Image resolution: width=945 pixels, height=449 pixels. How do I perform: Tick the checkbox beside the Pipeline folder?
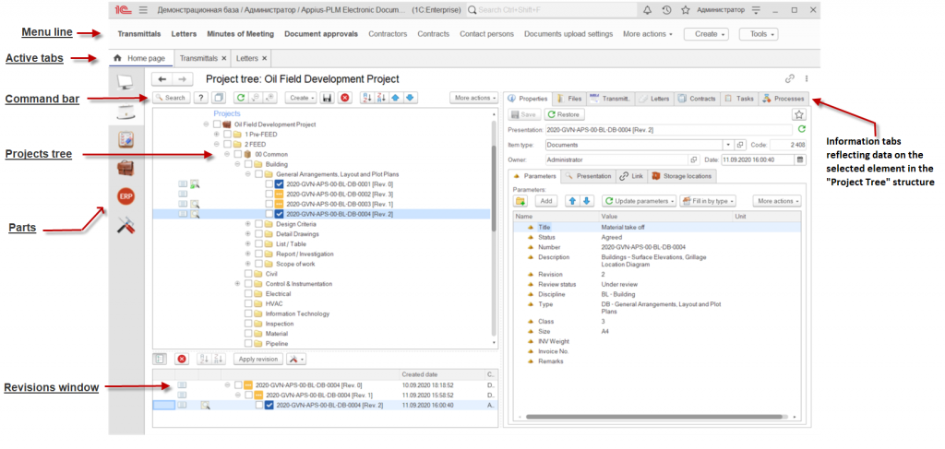[248, 343]
